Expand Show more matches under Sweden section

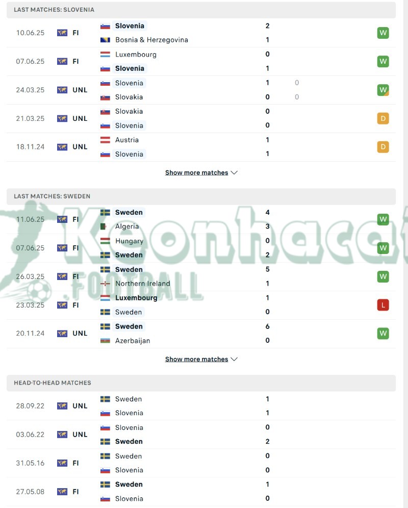(x=196, y=359)
